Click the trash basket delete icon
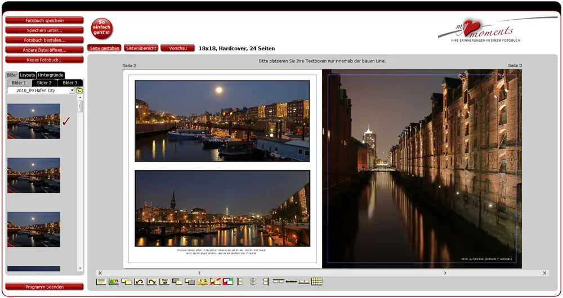Screen dimensions: 563x298 pyautogui.click(x=164, y=282)
